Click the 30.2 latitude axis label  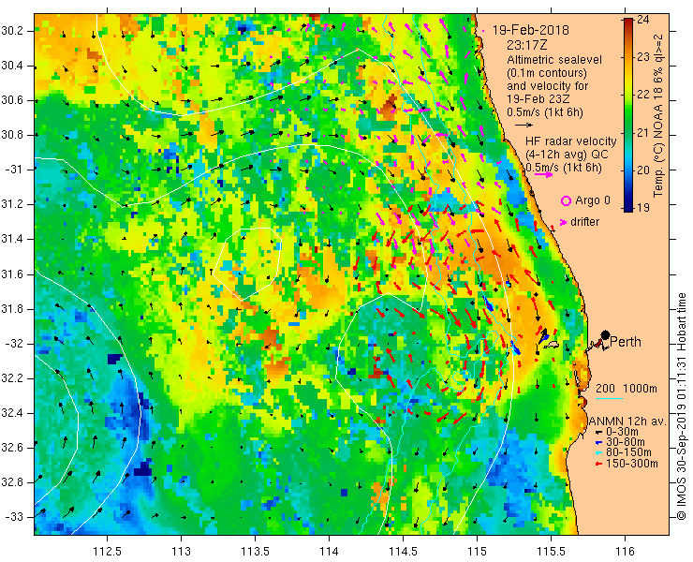click(12, 32)
